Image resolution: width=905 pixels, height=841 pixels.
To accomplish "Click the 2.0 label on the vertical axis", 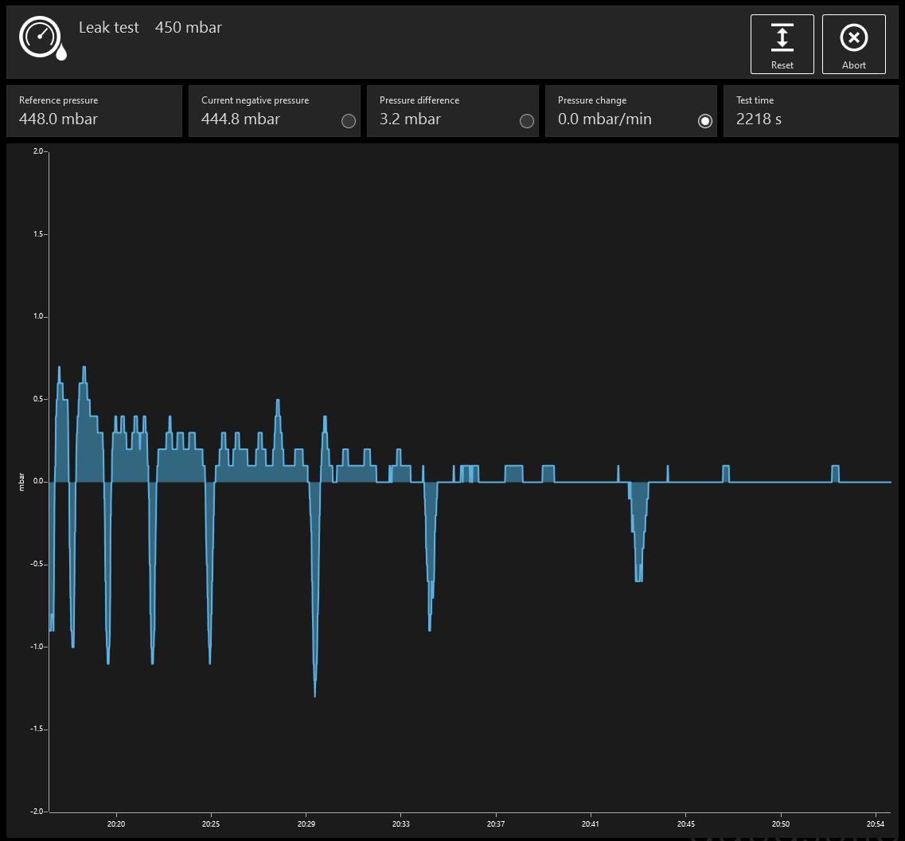I will (x=39, y=151).
